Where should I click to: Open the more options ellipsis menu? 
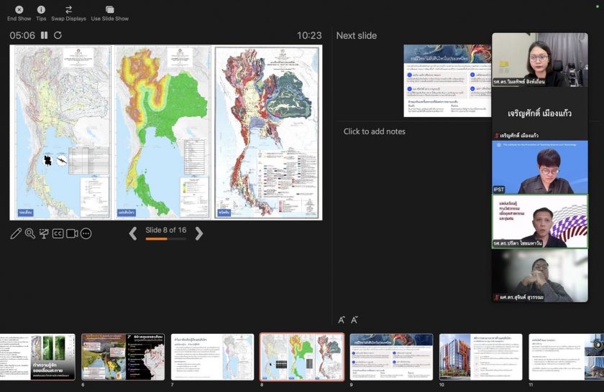[86, 233]
